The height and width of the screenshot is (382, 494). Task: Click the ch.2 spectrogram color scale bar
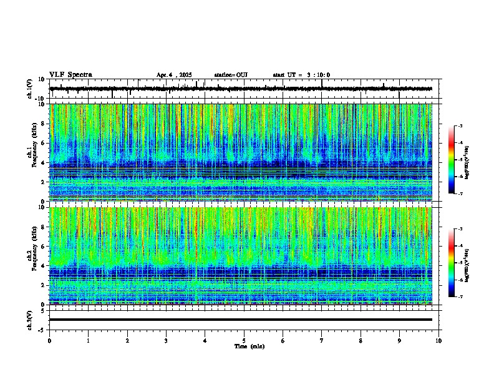tap(452, 263)
